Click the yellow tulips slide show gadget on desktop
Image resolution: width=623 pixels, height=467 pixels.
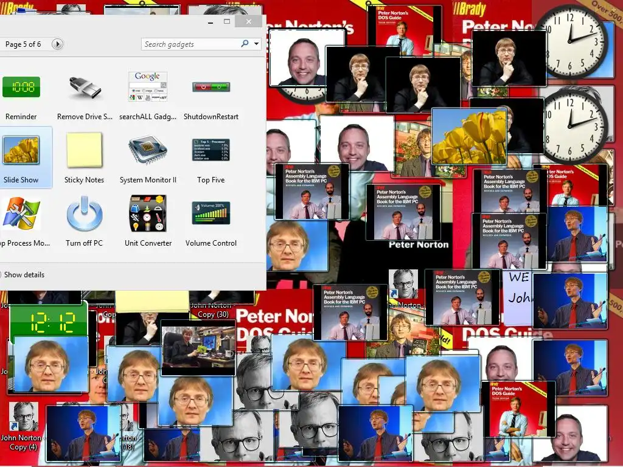(x=469, y=137)
